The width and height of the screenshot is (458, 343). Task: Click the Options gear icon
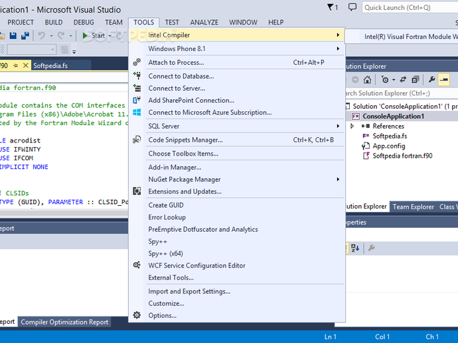point(137,315)
